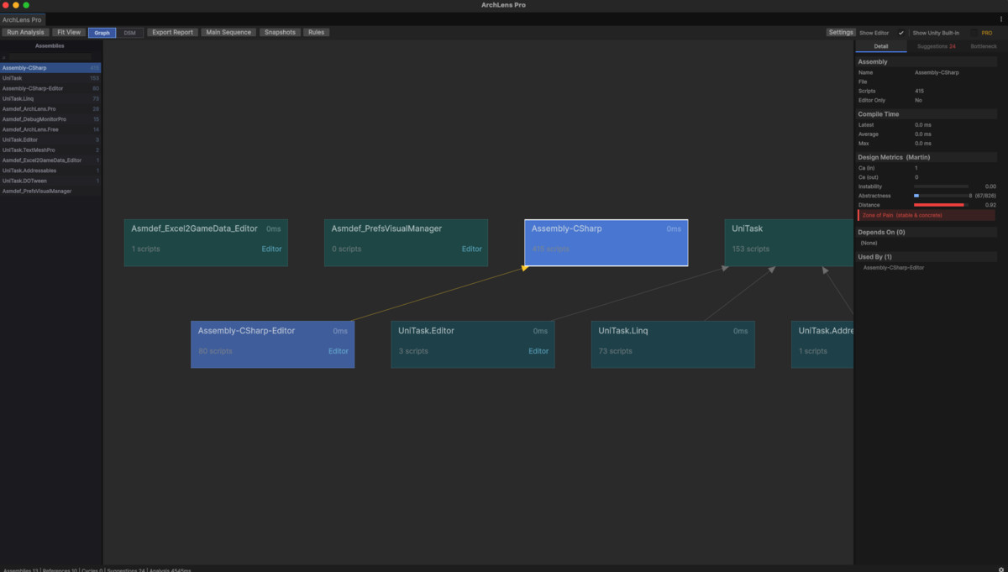Toggle the Show Unity Built-in checkbox
1008x572 pixels.
click(974, 33)
